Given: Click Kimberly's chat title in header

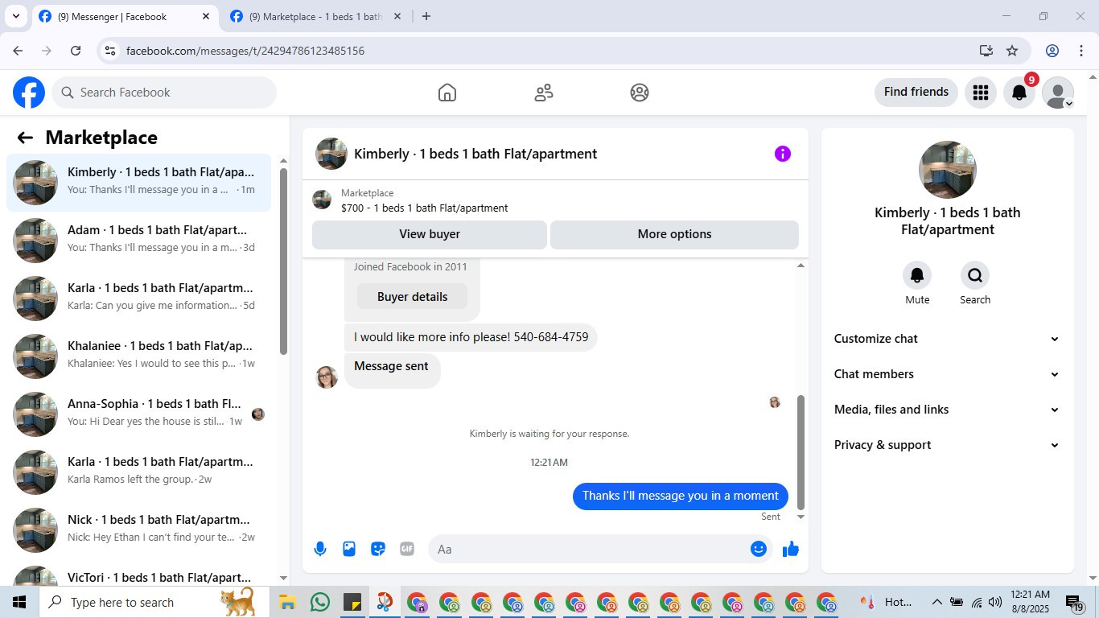Looking at the screenshot, I should pos(475,154).
